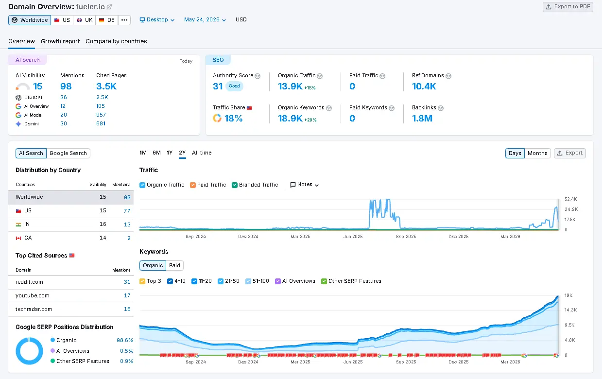
Task: Select the UK database button
Action: pos(85,20)
